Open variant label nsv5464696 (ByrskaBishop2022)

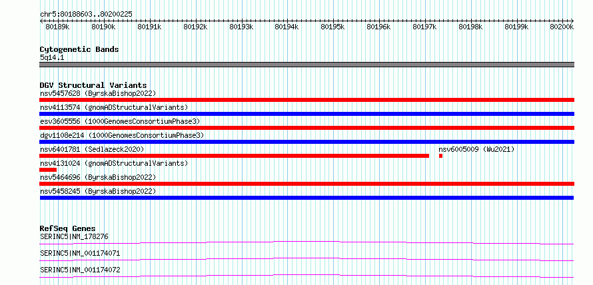coord(98,177)
